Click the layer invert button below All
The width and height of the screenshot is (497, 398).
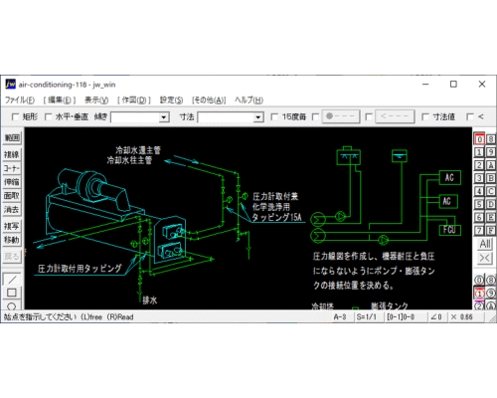click(x=485, y=258)
